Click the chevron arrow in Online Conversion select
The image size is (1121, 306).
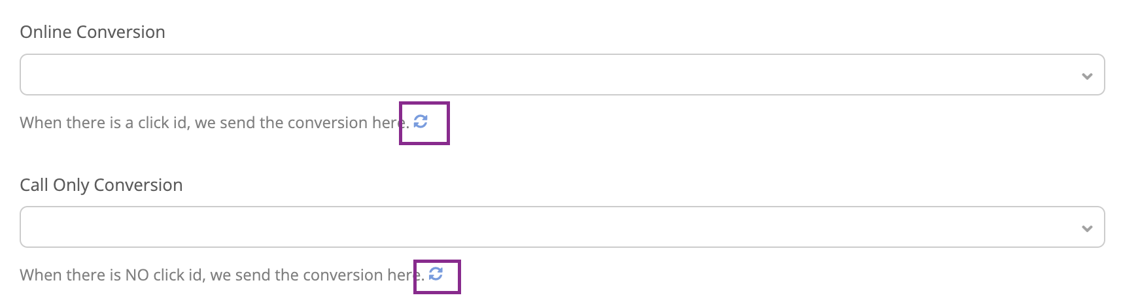point(1087,76)
